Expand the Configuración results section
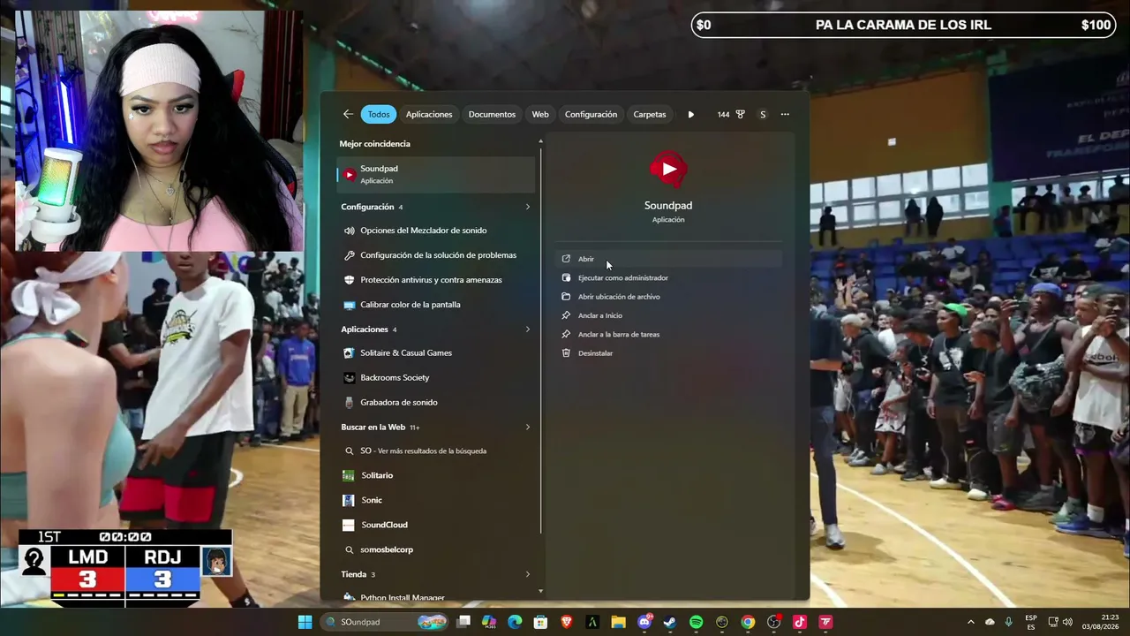This screenshot has width=1130, height=636. (528, 207)
